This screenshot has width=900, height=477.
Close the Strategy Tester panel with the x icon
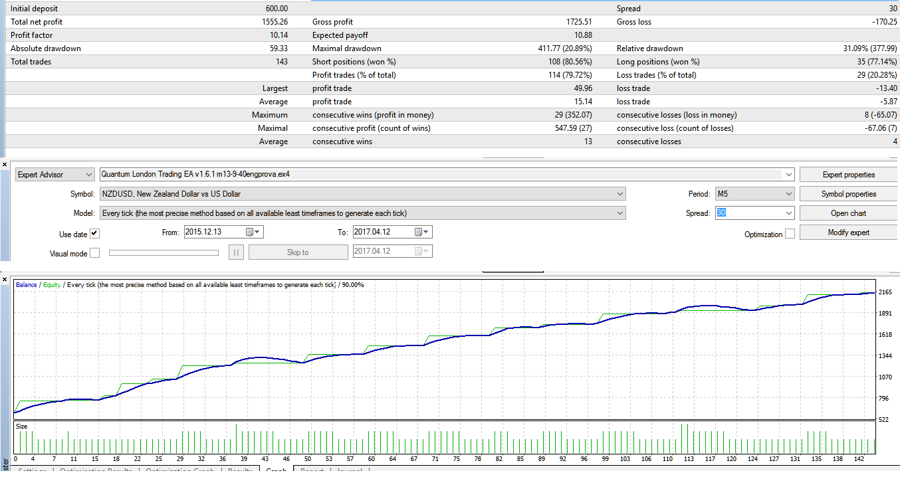pyautogui.click(x=5, y=163)
